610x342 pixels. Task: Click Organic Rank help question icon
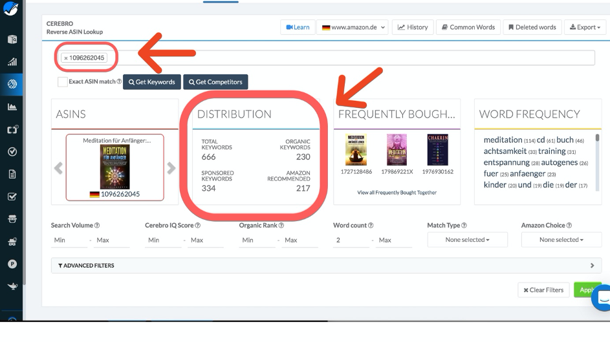[281, 226]
